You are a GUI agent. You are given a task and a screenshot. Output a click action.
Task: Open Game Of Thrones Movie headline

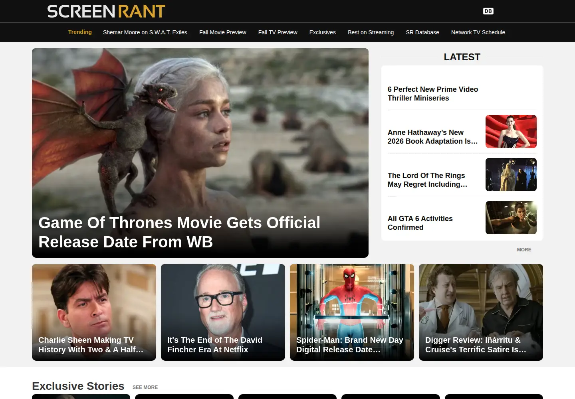click(x=179, y=232)
